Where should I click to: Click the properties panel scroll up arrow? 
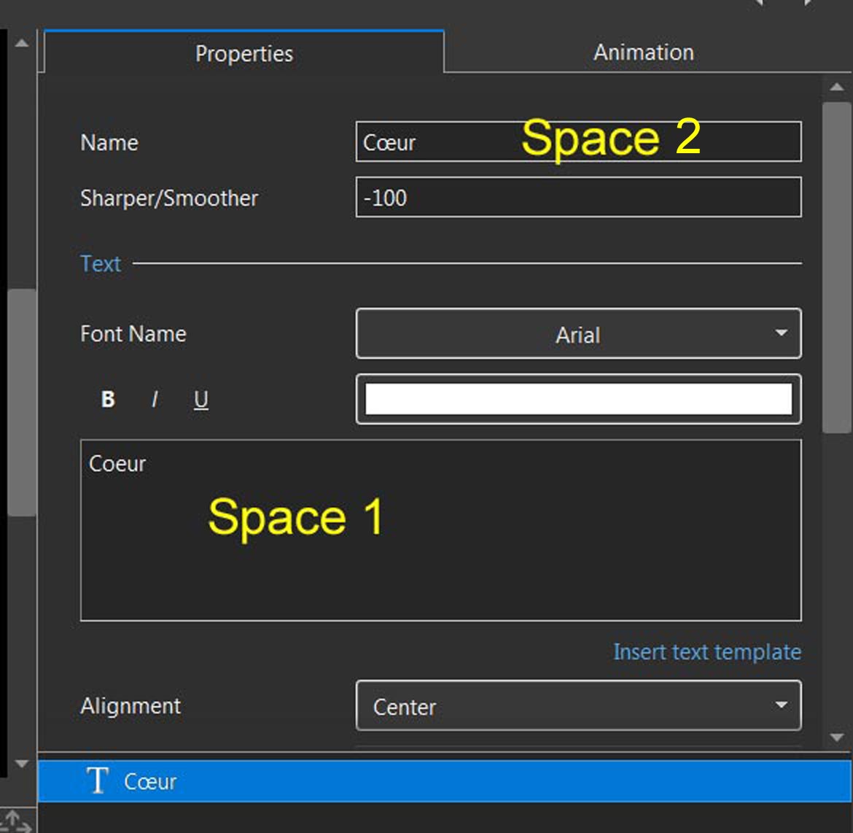837,87
